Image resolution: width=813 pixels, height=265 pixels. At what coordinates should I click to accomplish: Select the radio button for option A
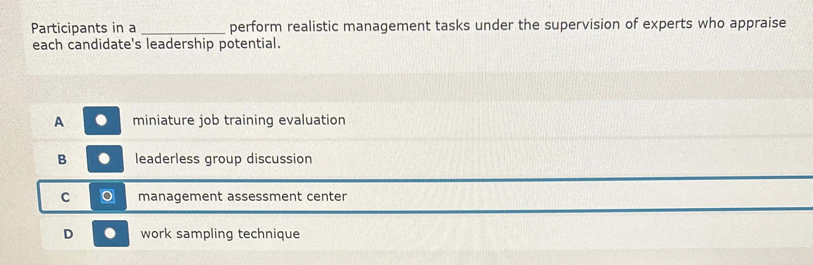point(102,120)
